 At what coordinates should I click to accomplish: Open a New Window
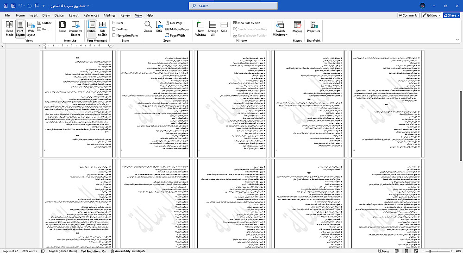point(200,29)
